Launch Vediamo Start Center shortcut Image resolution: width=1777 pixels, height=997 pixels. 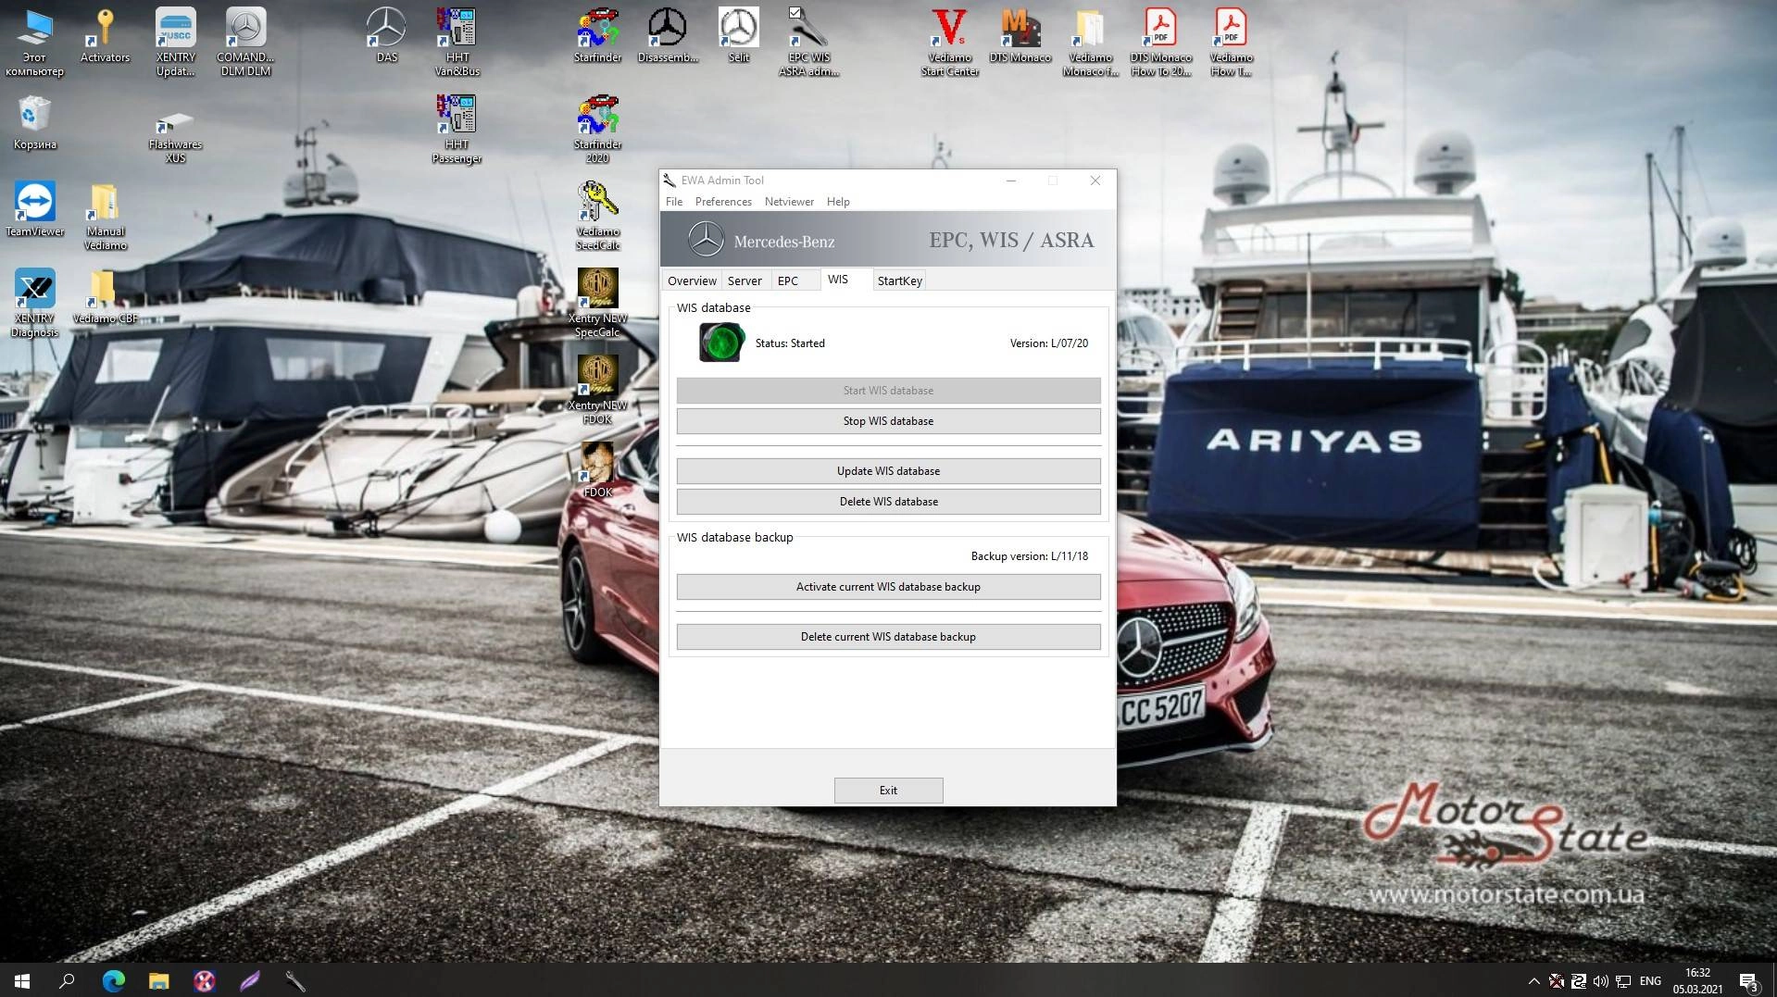coord(949,42)
